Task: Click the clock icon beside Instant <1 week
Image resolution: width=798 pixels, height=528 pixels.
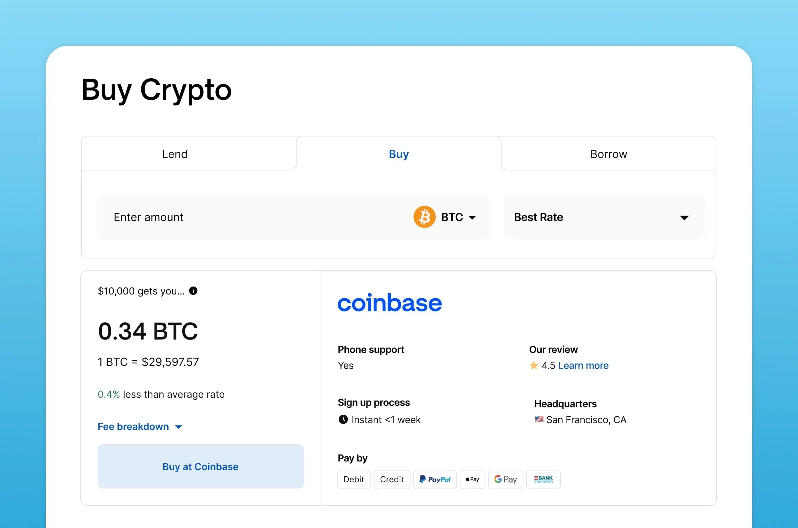Action: (x=343, y=420)
